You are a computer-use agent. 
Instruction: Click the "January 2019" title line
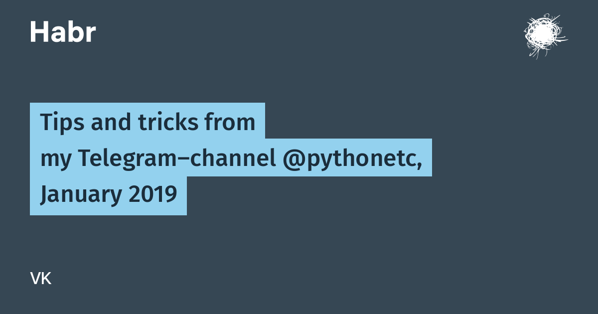tap(109, 194)
